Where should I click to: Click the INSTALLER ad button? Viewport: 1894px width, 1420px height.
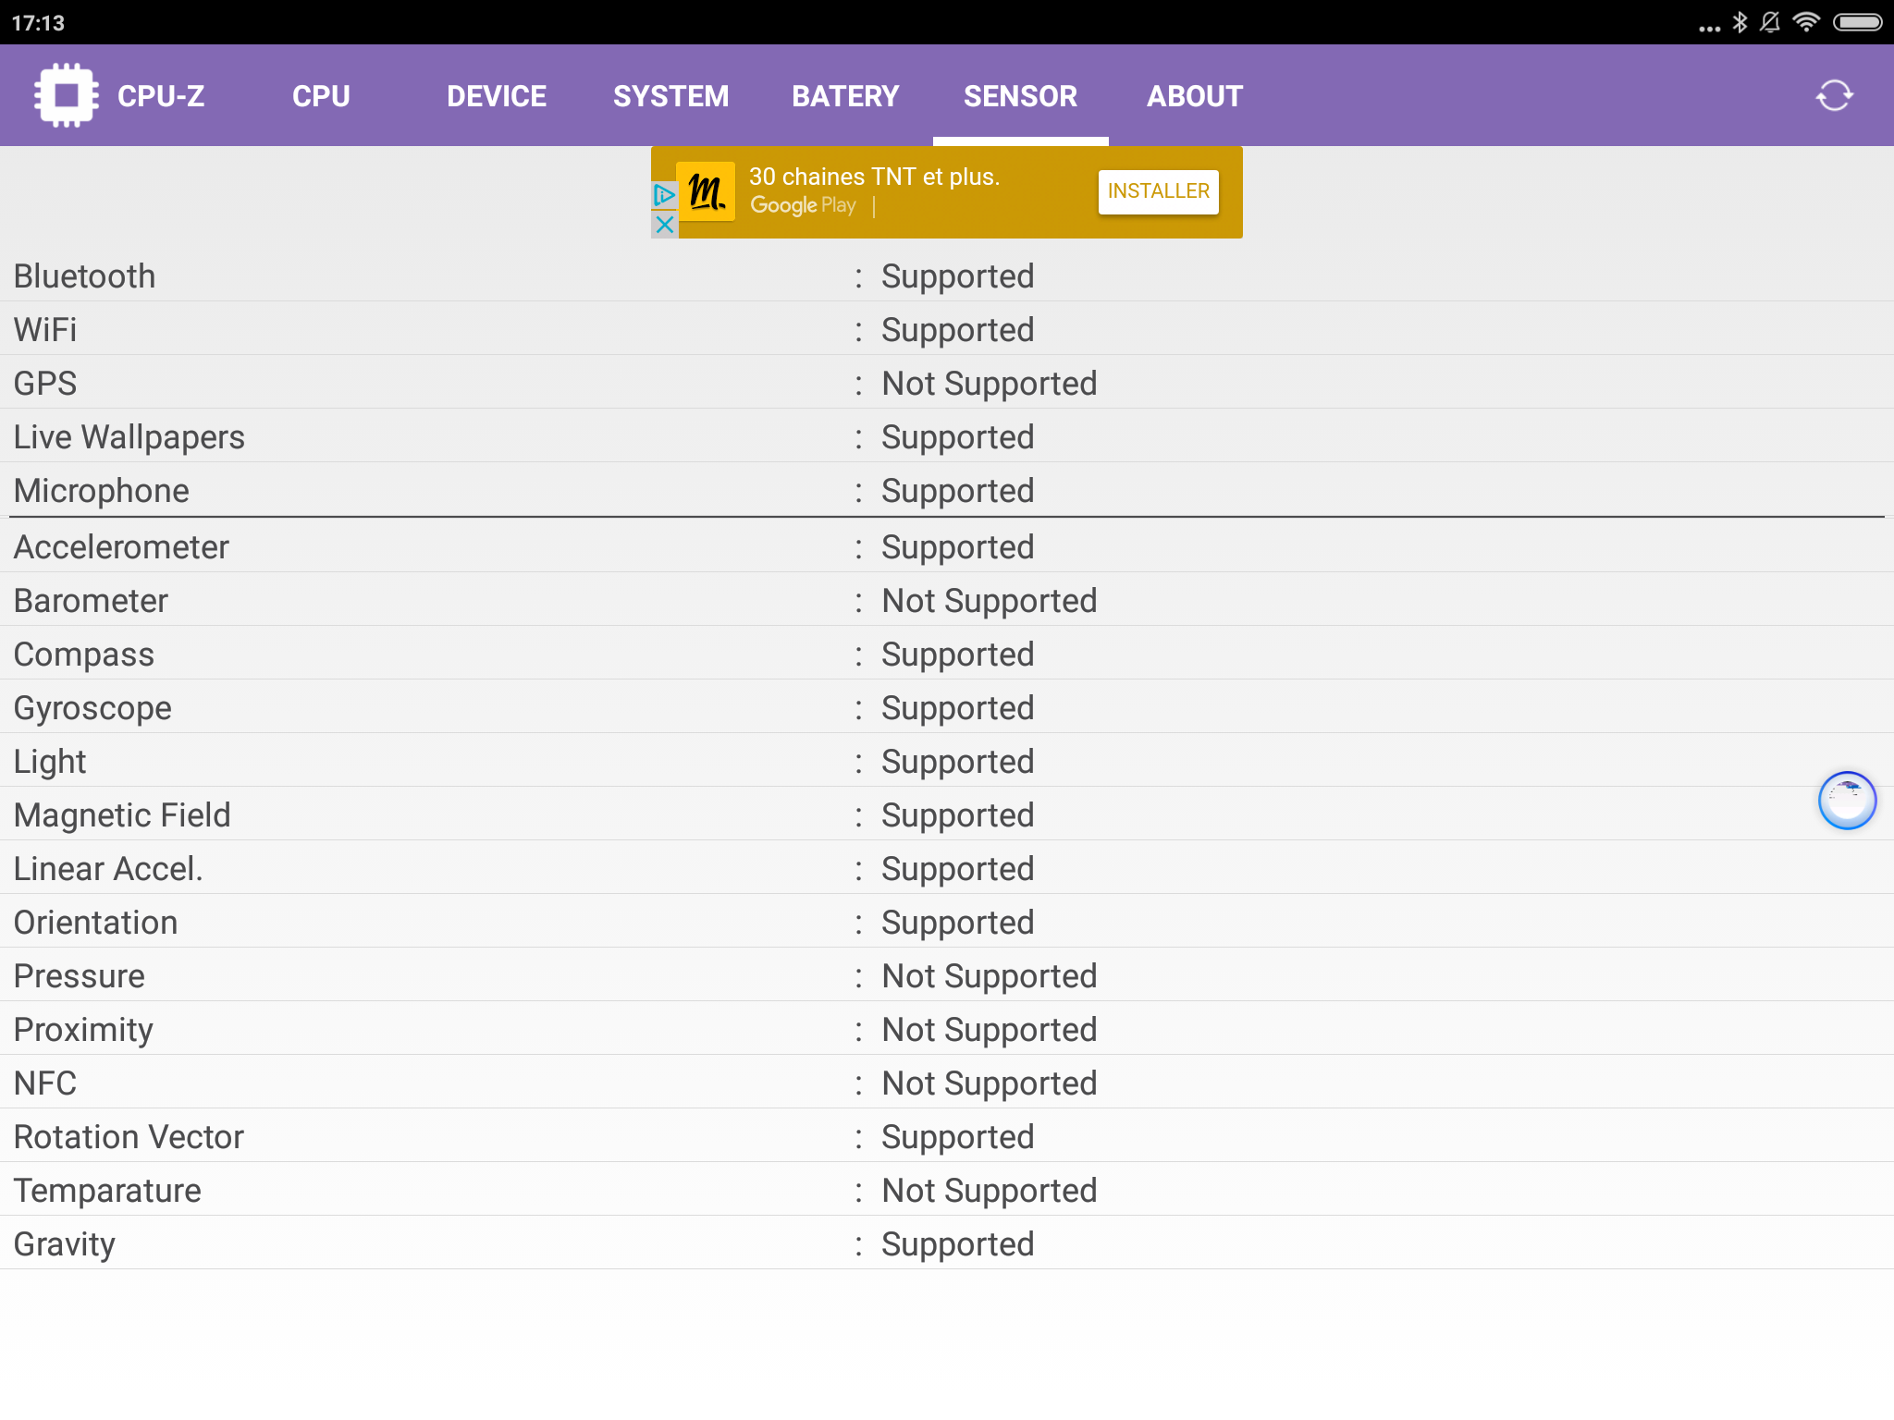(1158, 191)
